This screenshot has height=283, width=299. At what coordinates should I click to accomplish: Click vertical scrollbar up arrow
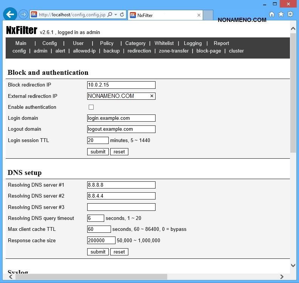[293, 29]
